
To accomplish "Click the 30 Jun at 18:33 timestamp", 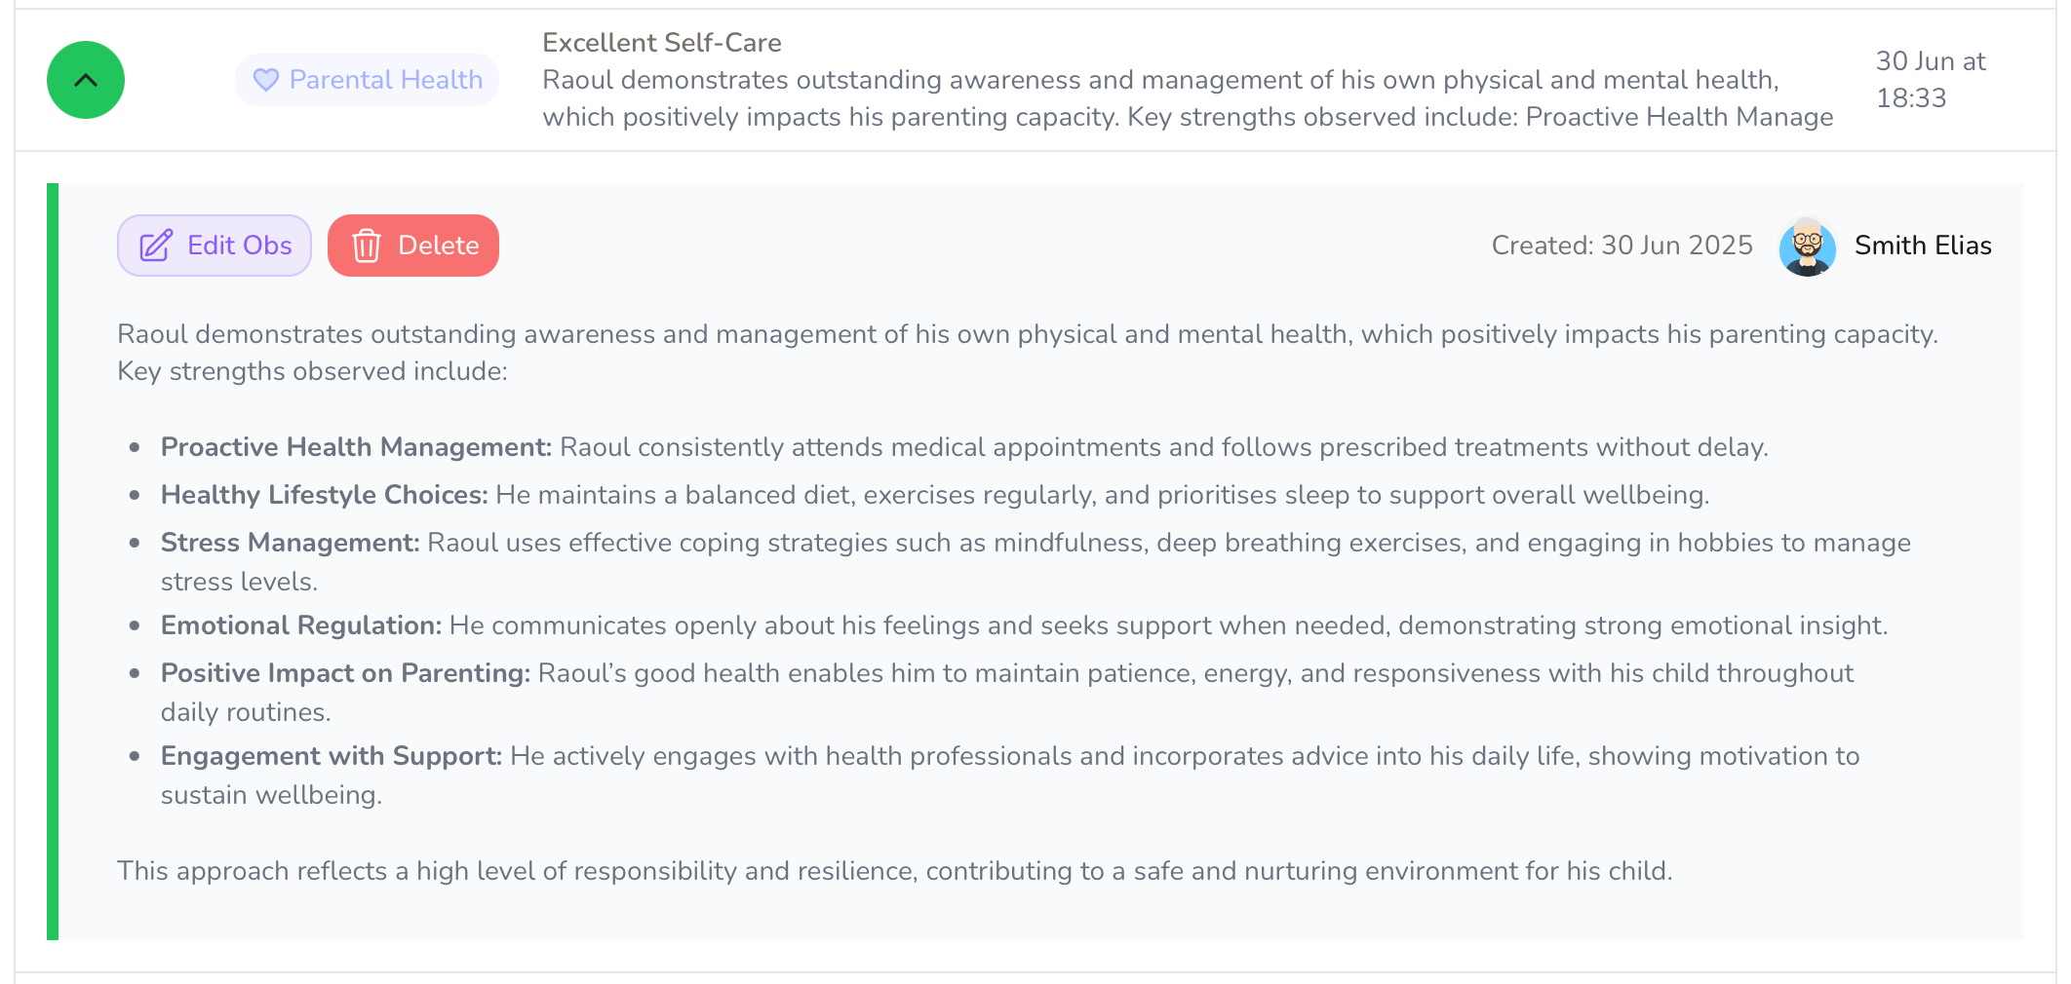I will [x=1931, y=80].
